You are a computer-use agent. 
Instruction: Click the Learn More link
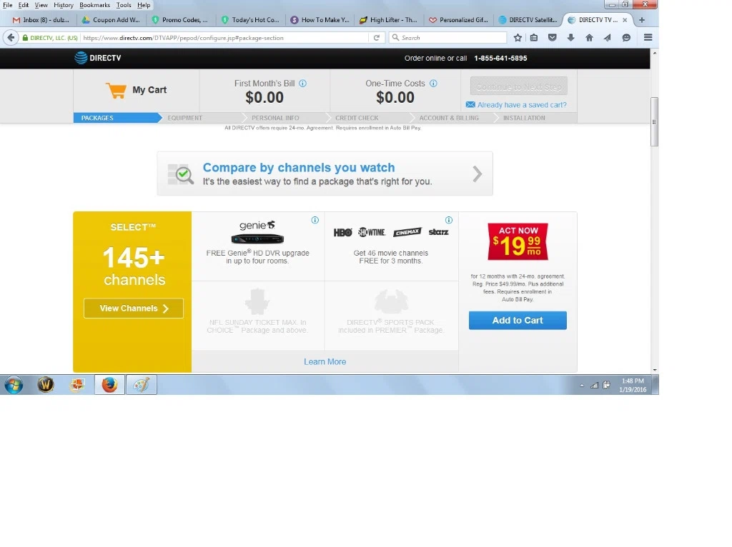click(325, 362)
